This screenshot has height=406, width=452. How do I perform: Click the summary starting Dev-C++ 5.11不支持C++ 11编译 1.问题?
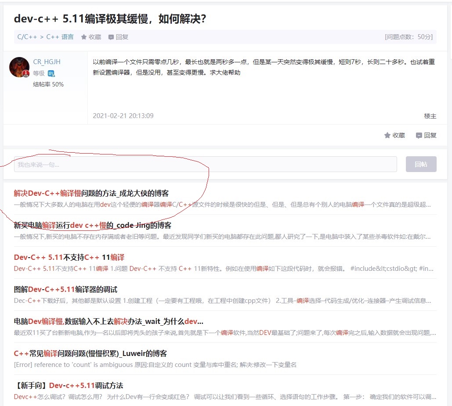pyautogui.click(x=224, y=269)
